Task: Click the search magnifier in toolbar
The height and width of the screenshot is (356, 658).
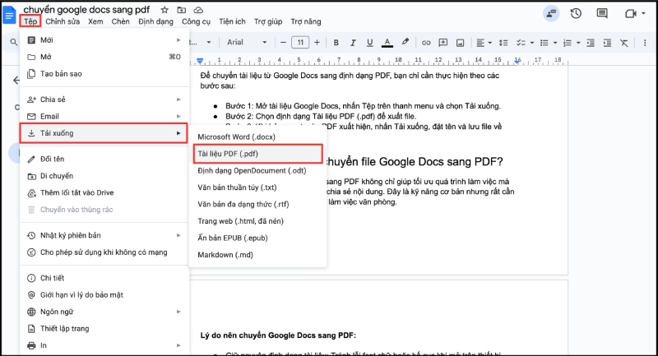Action: (x=14, y=43)
